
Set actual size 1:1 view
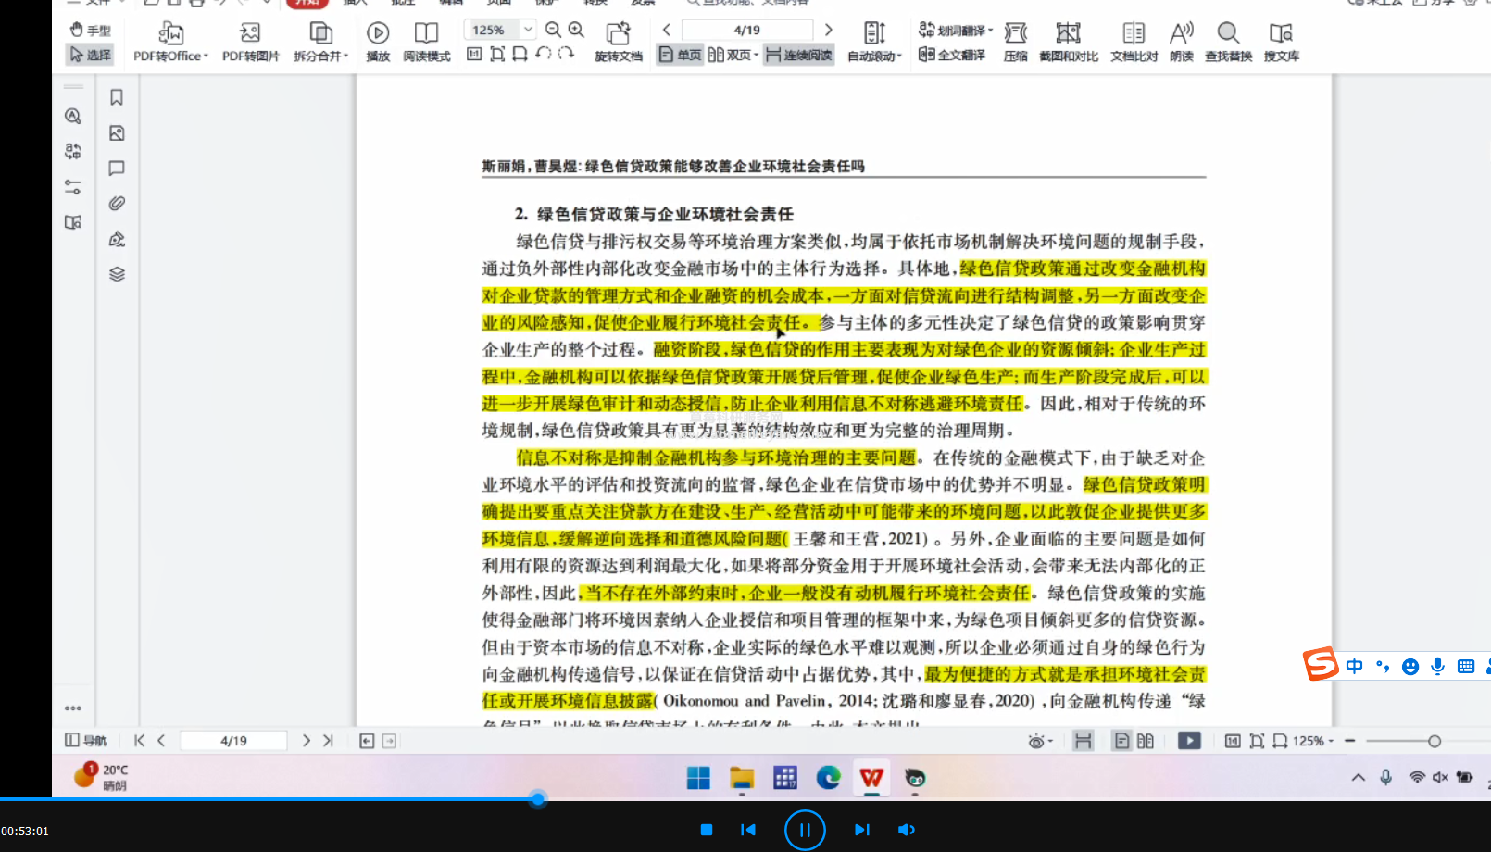click(474, 54)
